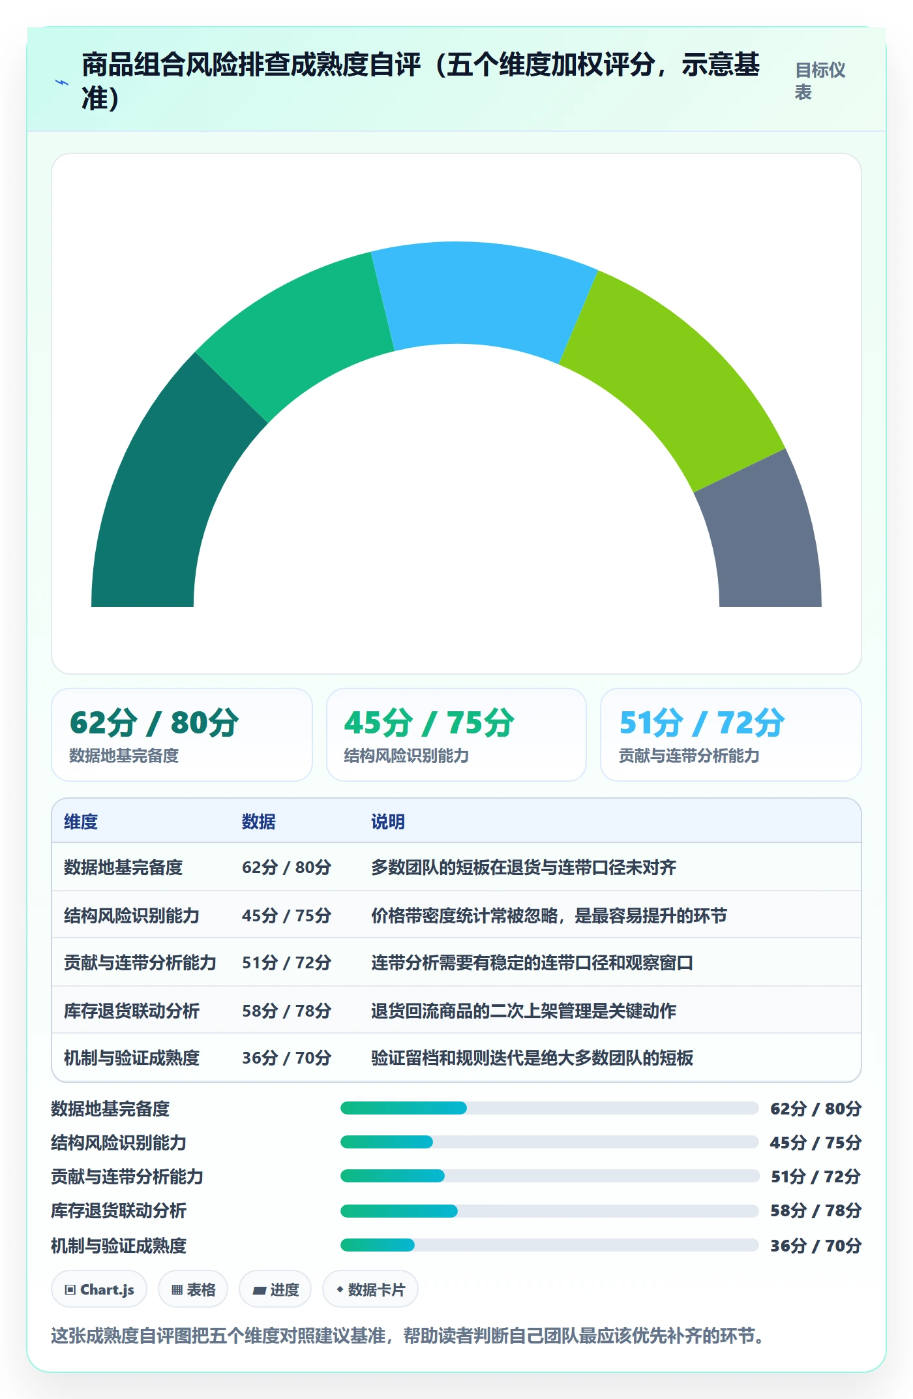Click progress label 机制与验证成熟度
The height and width of the screenshot is (1399, 913).
[119, 1246]
